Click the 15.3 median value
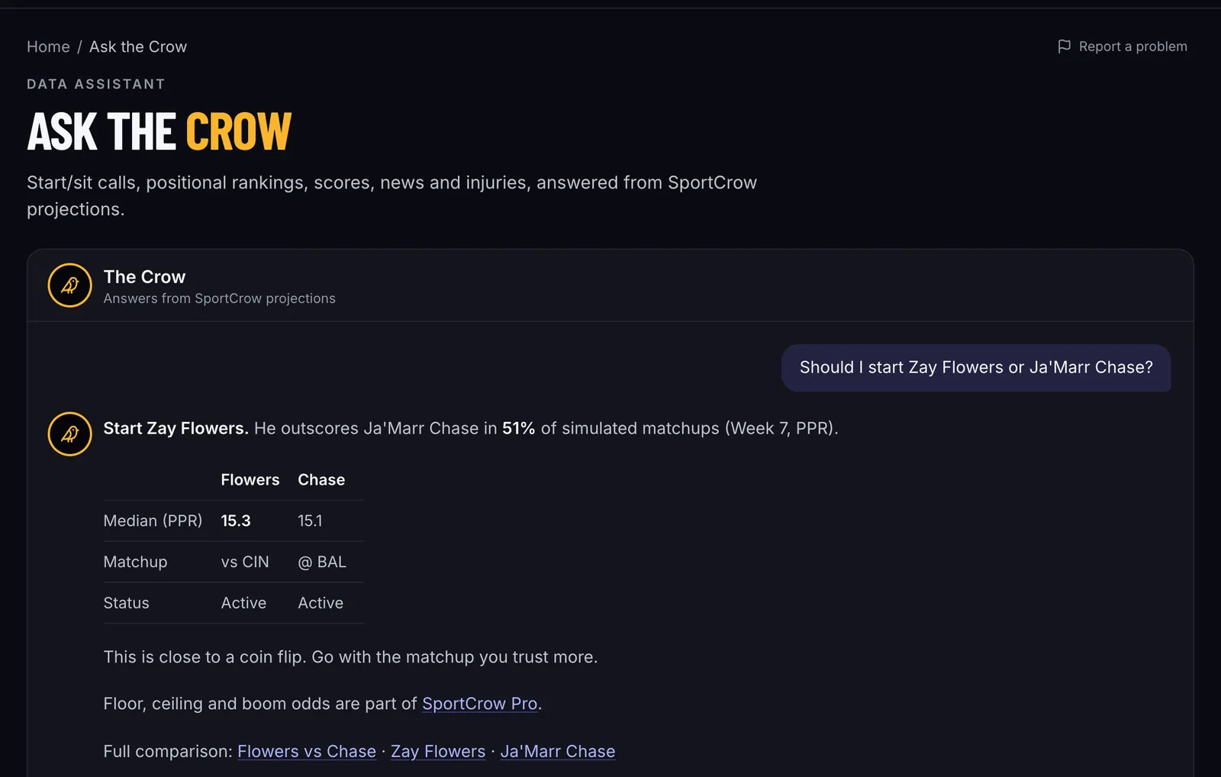The width and height of the screenshot is (1221, 777). tap(236, 521)
